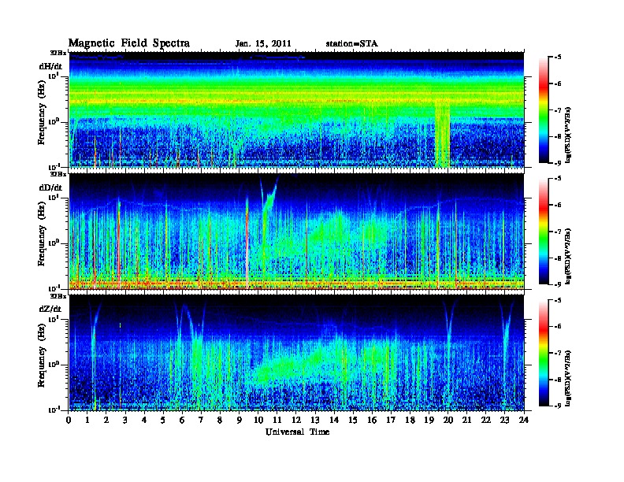Viewport: 624px width, 482px height.
Task: Click hour '19' on Universal Time axis
Action: click(x=429, y=420)
